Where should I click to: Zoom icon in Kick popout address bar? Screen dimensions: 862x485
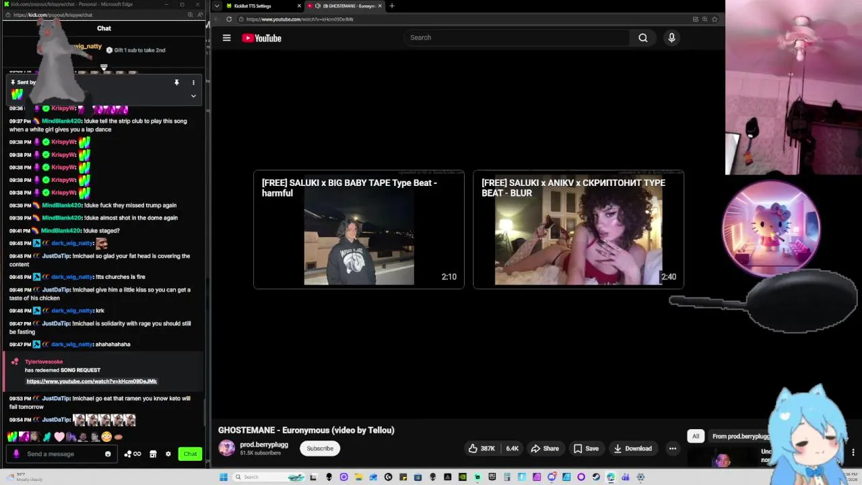(190, 15)
